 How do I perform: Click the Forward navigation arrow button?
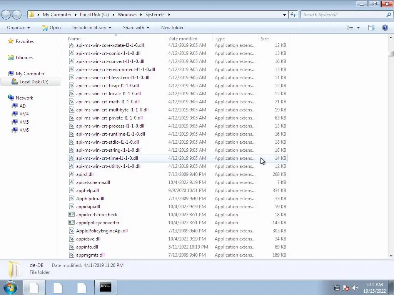coord(17,15)
